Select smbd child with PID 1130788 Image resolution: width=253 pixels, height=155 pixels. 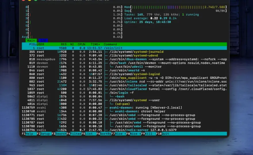[x=124, y=126]
